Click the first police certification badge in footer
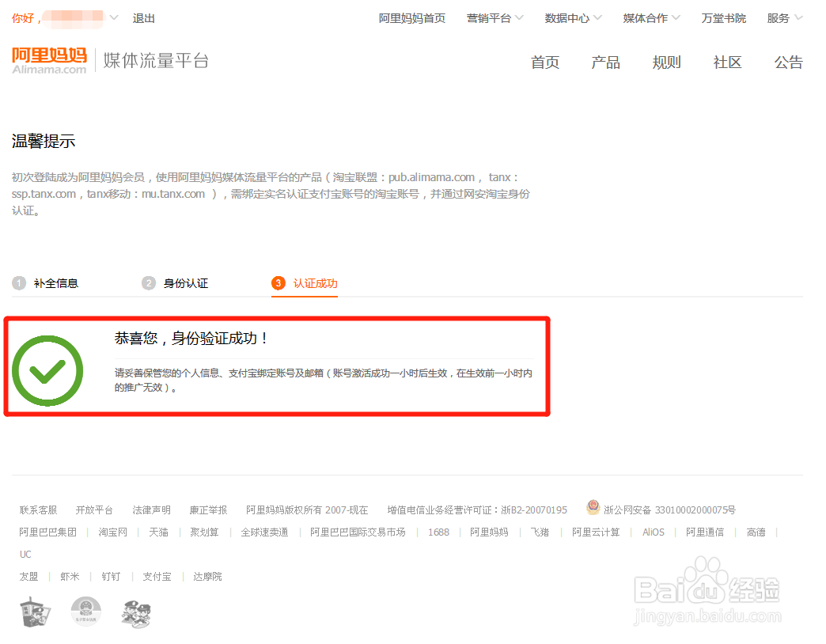Viewport: 826px width, 644px height. (36, 612)
